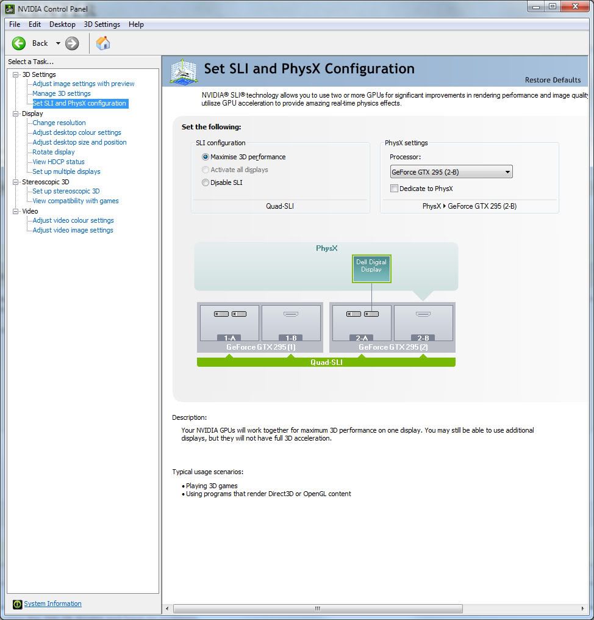Select the 2-B GPU connector box

pyautogui.click(x=423, y=323)
